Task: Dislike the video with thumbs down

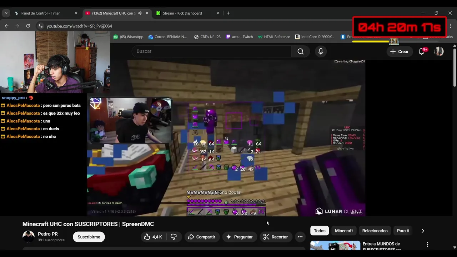Action: point(174,237)
